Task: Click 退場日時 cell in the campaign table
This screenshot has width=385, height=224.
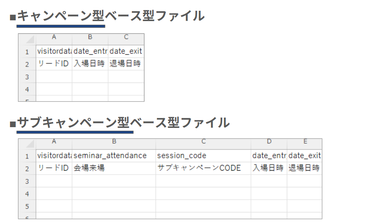Action: click(126, 64)
